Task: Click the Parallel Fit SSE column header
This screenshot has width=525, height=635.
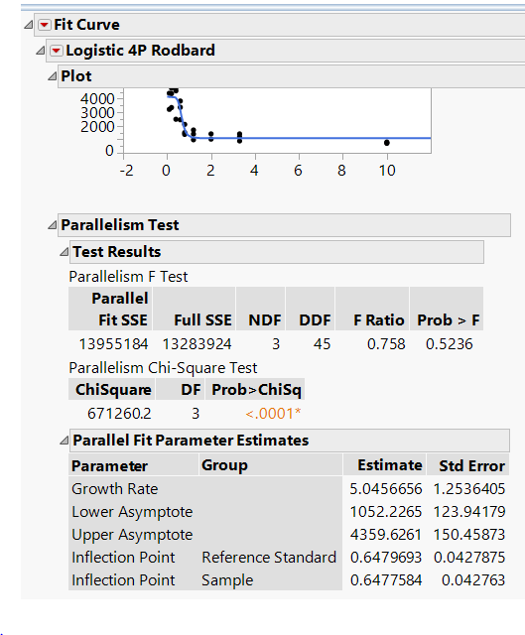Action: coord(119,309)
